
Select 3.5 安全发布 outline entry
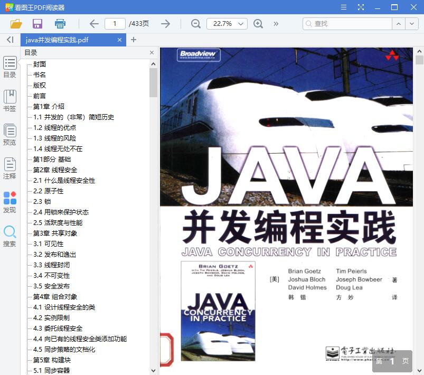(x=52, y=286)
